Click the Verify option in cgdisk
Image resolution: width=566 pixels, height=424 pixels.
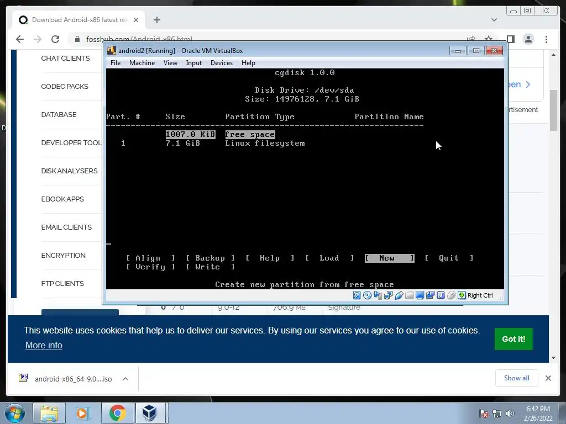150,267
